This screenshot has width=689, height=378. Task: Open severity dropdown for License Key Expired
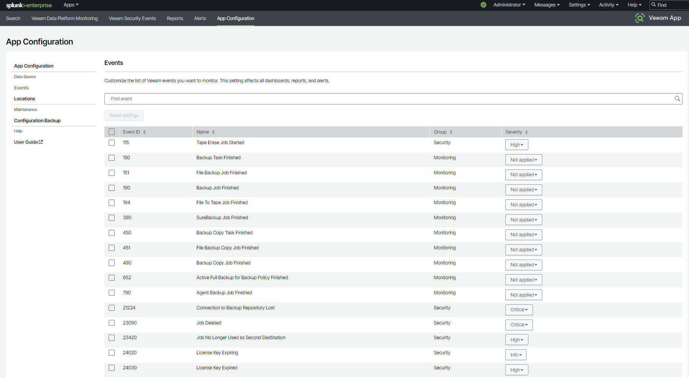click(x=517, y=370)
